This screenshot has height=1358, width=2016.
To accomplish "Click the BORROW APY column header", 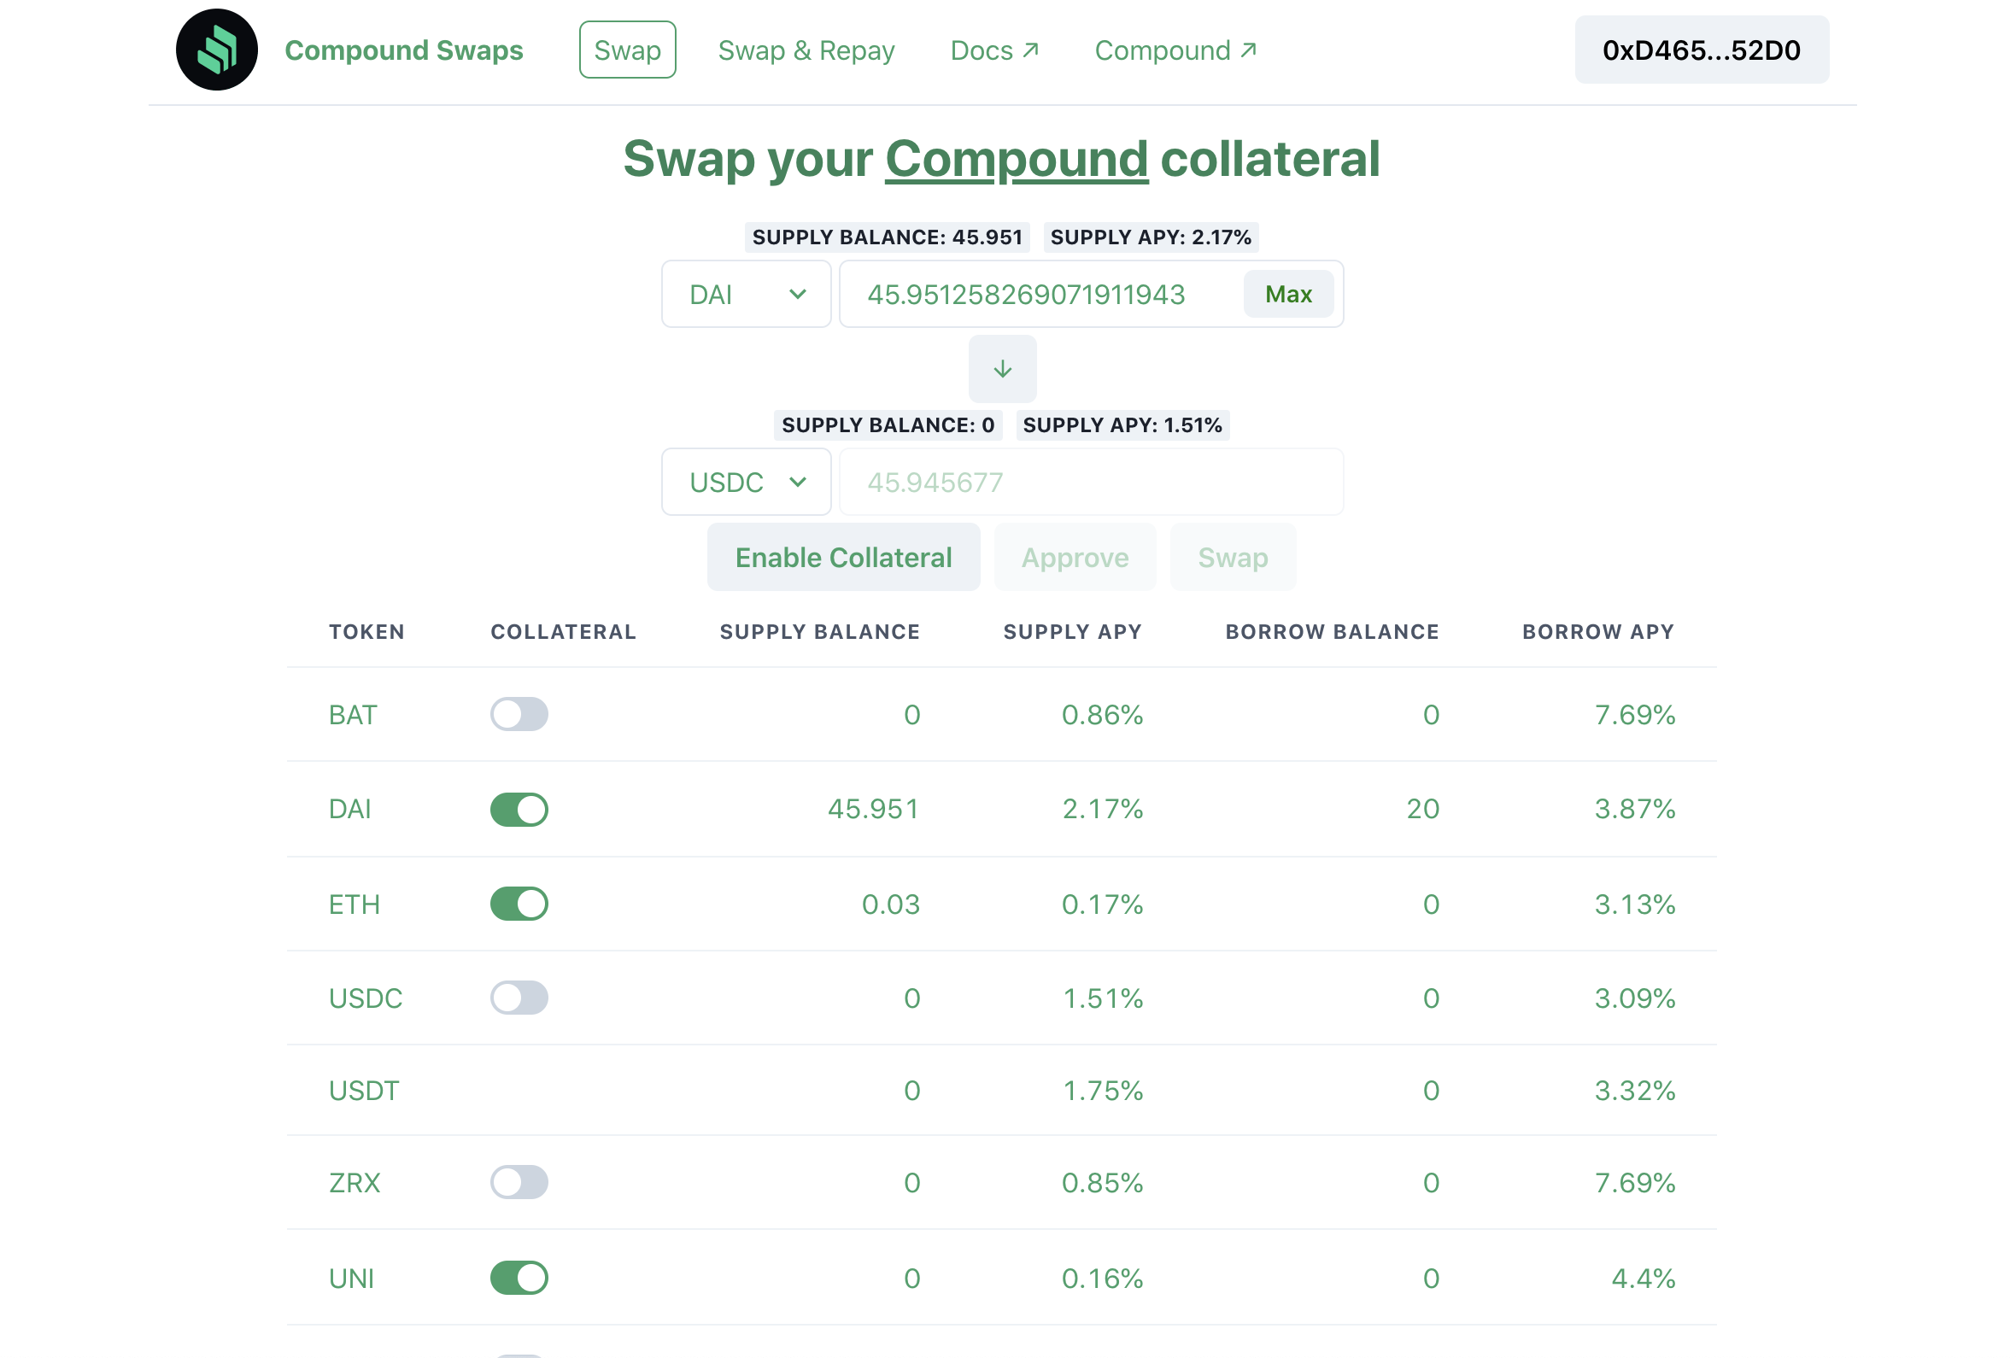I will (x=1597, y=632).
